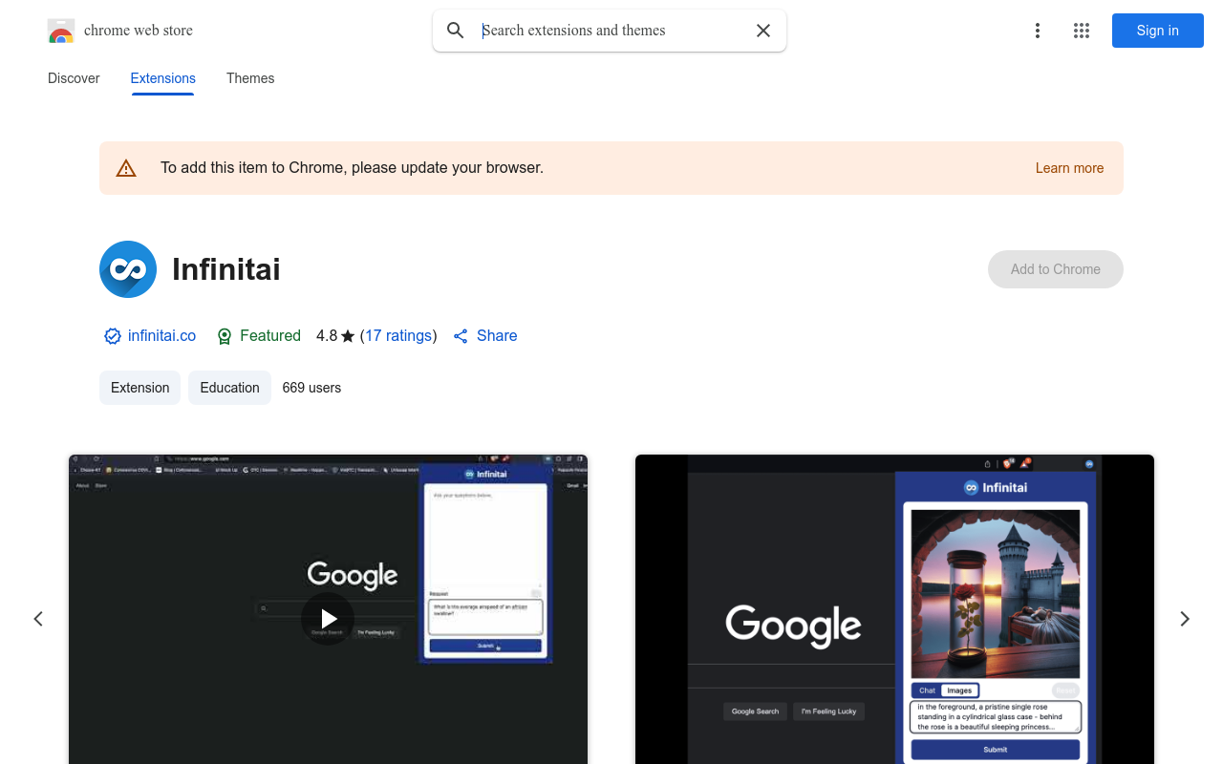Screen dimensions: 1223x764
Task: Focus the Search extensions and themes field
Action: click(x=611, y=31)
